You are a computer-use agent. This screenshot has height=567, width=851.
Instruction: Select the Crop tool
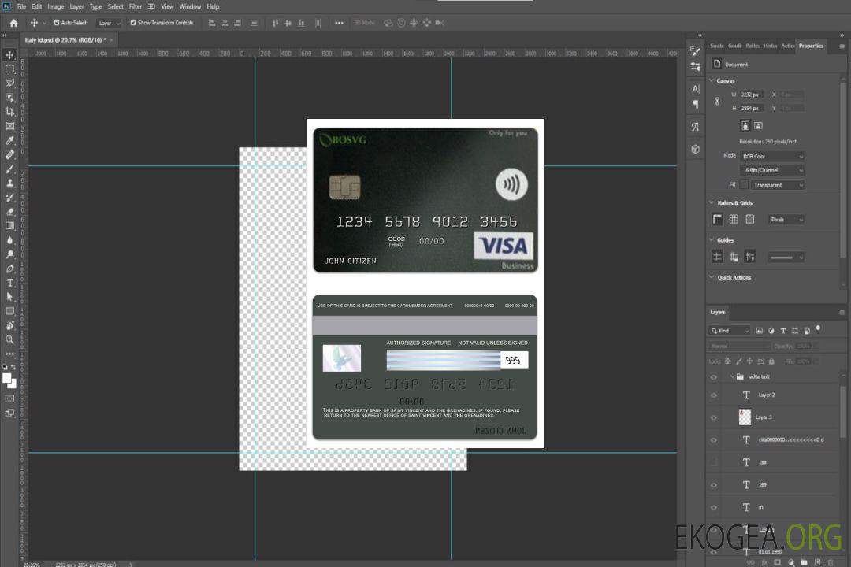10,112
